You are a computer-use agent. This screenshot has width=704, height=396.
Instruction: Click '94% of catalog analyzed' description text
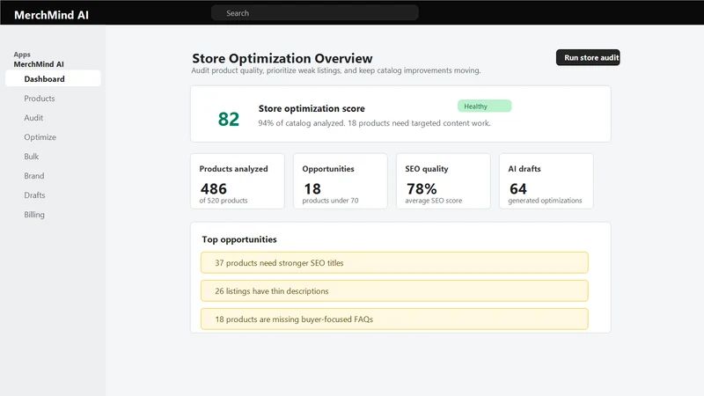tap(374, 123)
